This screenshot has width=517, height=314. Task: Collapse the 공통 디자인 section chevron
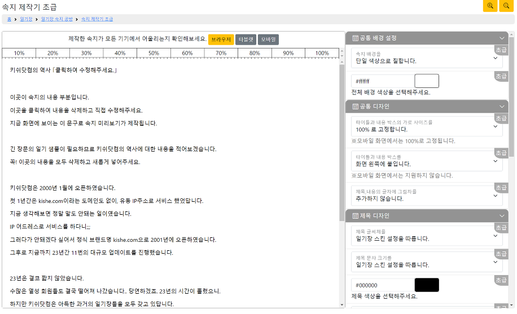[x=502, y=107]
